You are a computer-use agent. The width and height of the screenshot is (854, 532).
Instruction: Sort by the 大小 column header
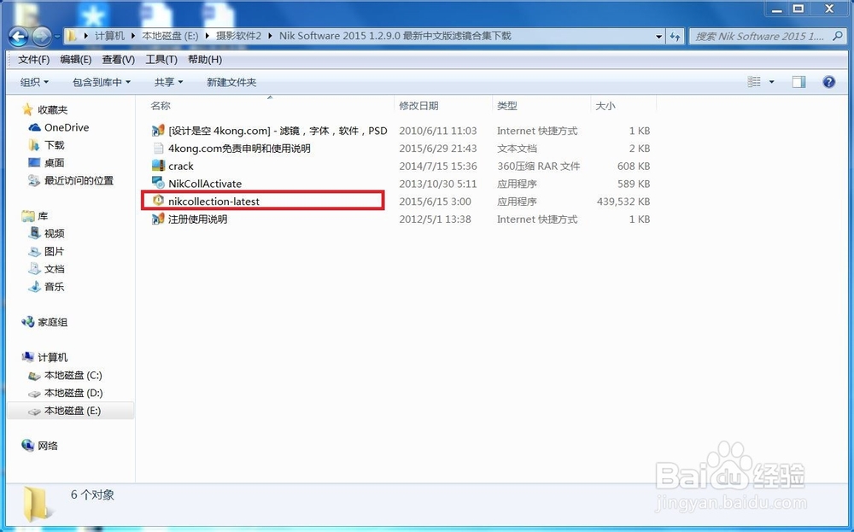605,106
